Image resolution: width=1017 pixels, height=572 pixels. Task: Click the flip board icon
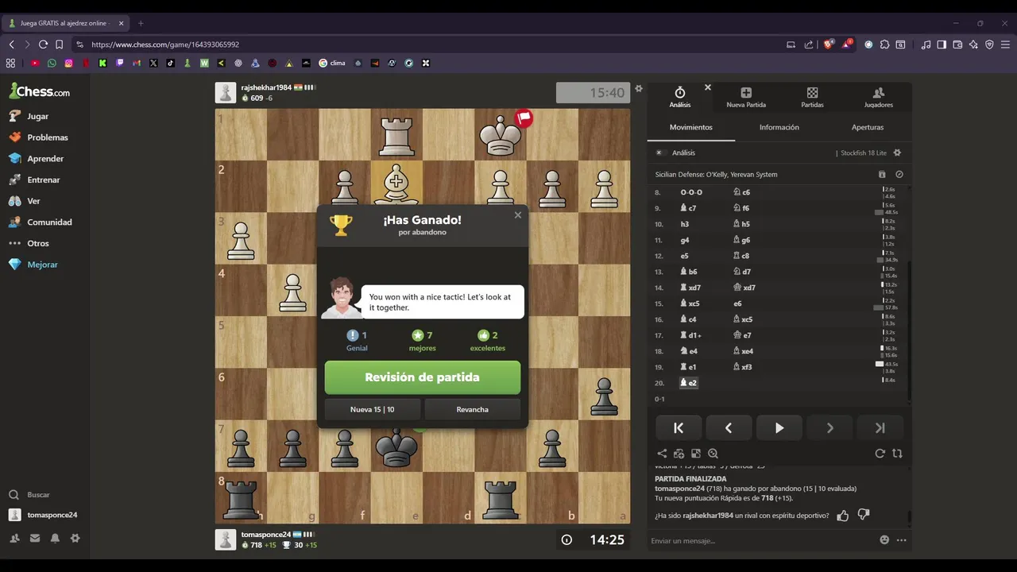pyautogui.click(x=897, y=454)
